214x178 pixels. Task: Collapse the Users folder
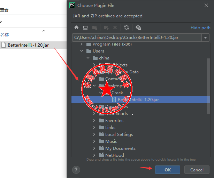pos(82,51)
